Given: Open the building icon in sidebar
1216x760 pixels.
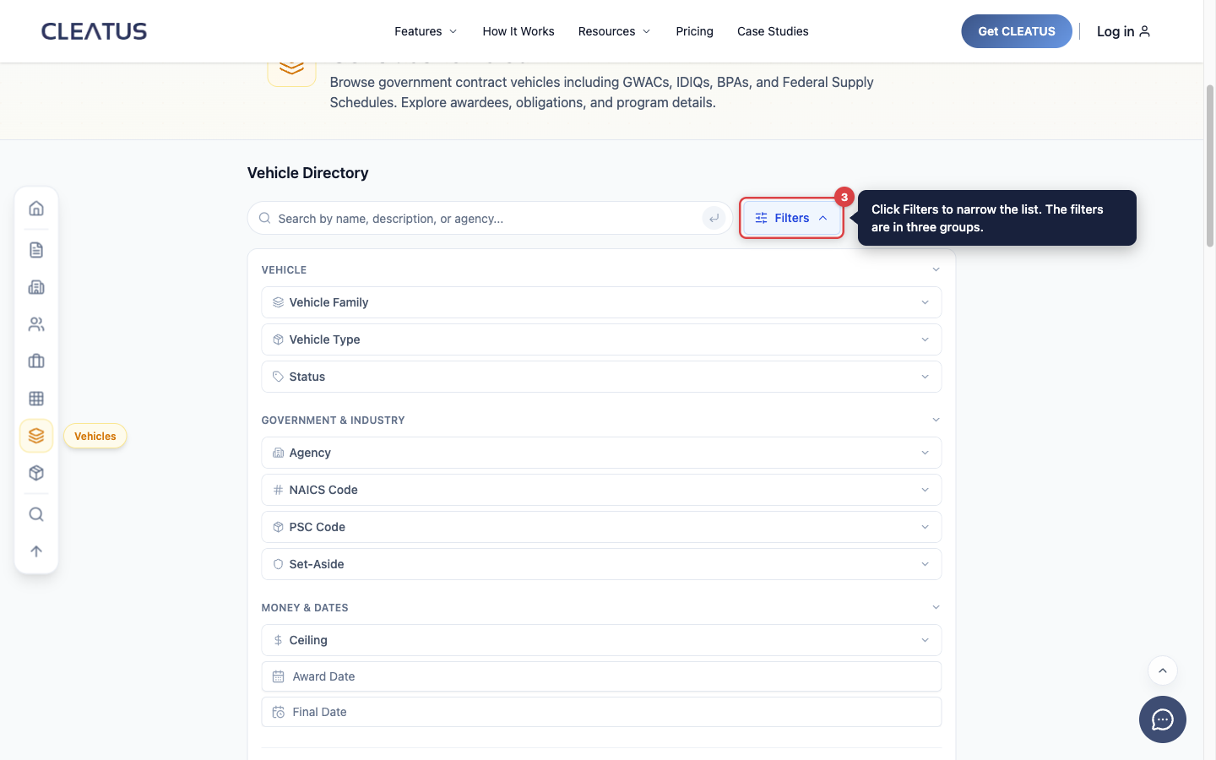Looking at the screenshot, I should tap(36, 287).
